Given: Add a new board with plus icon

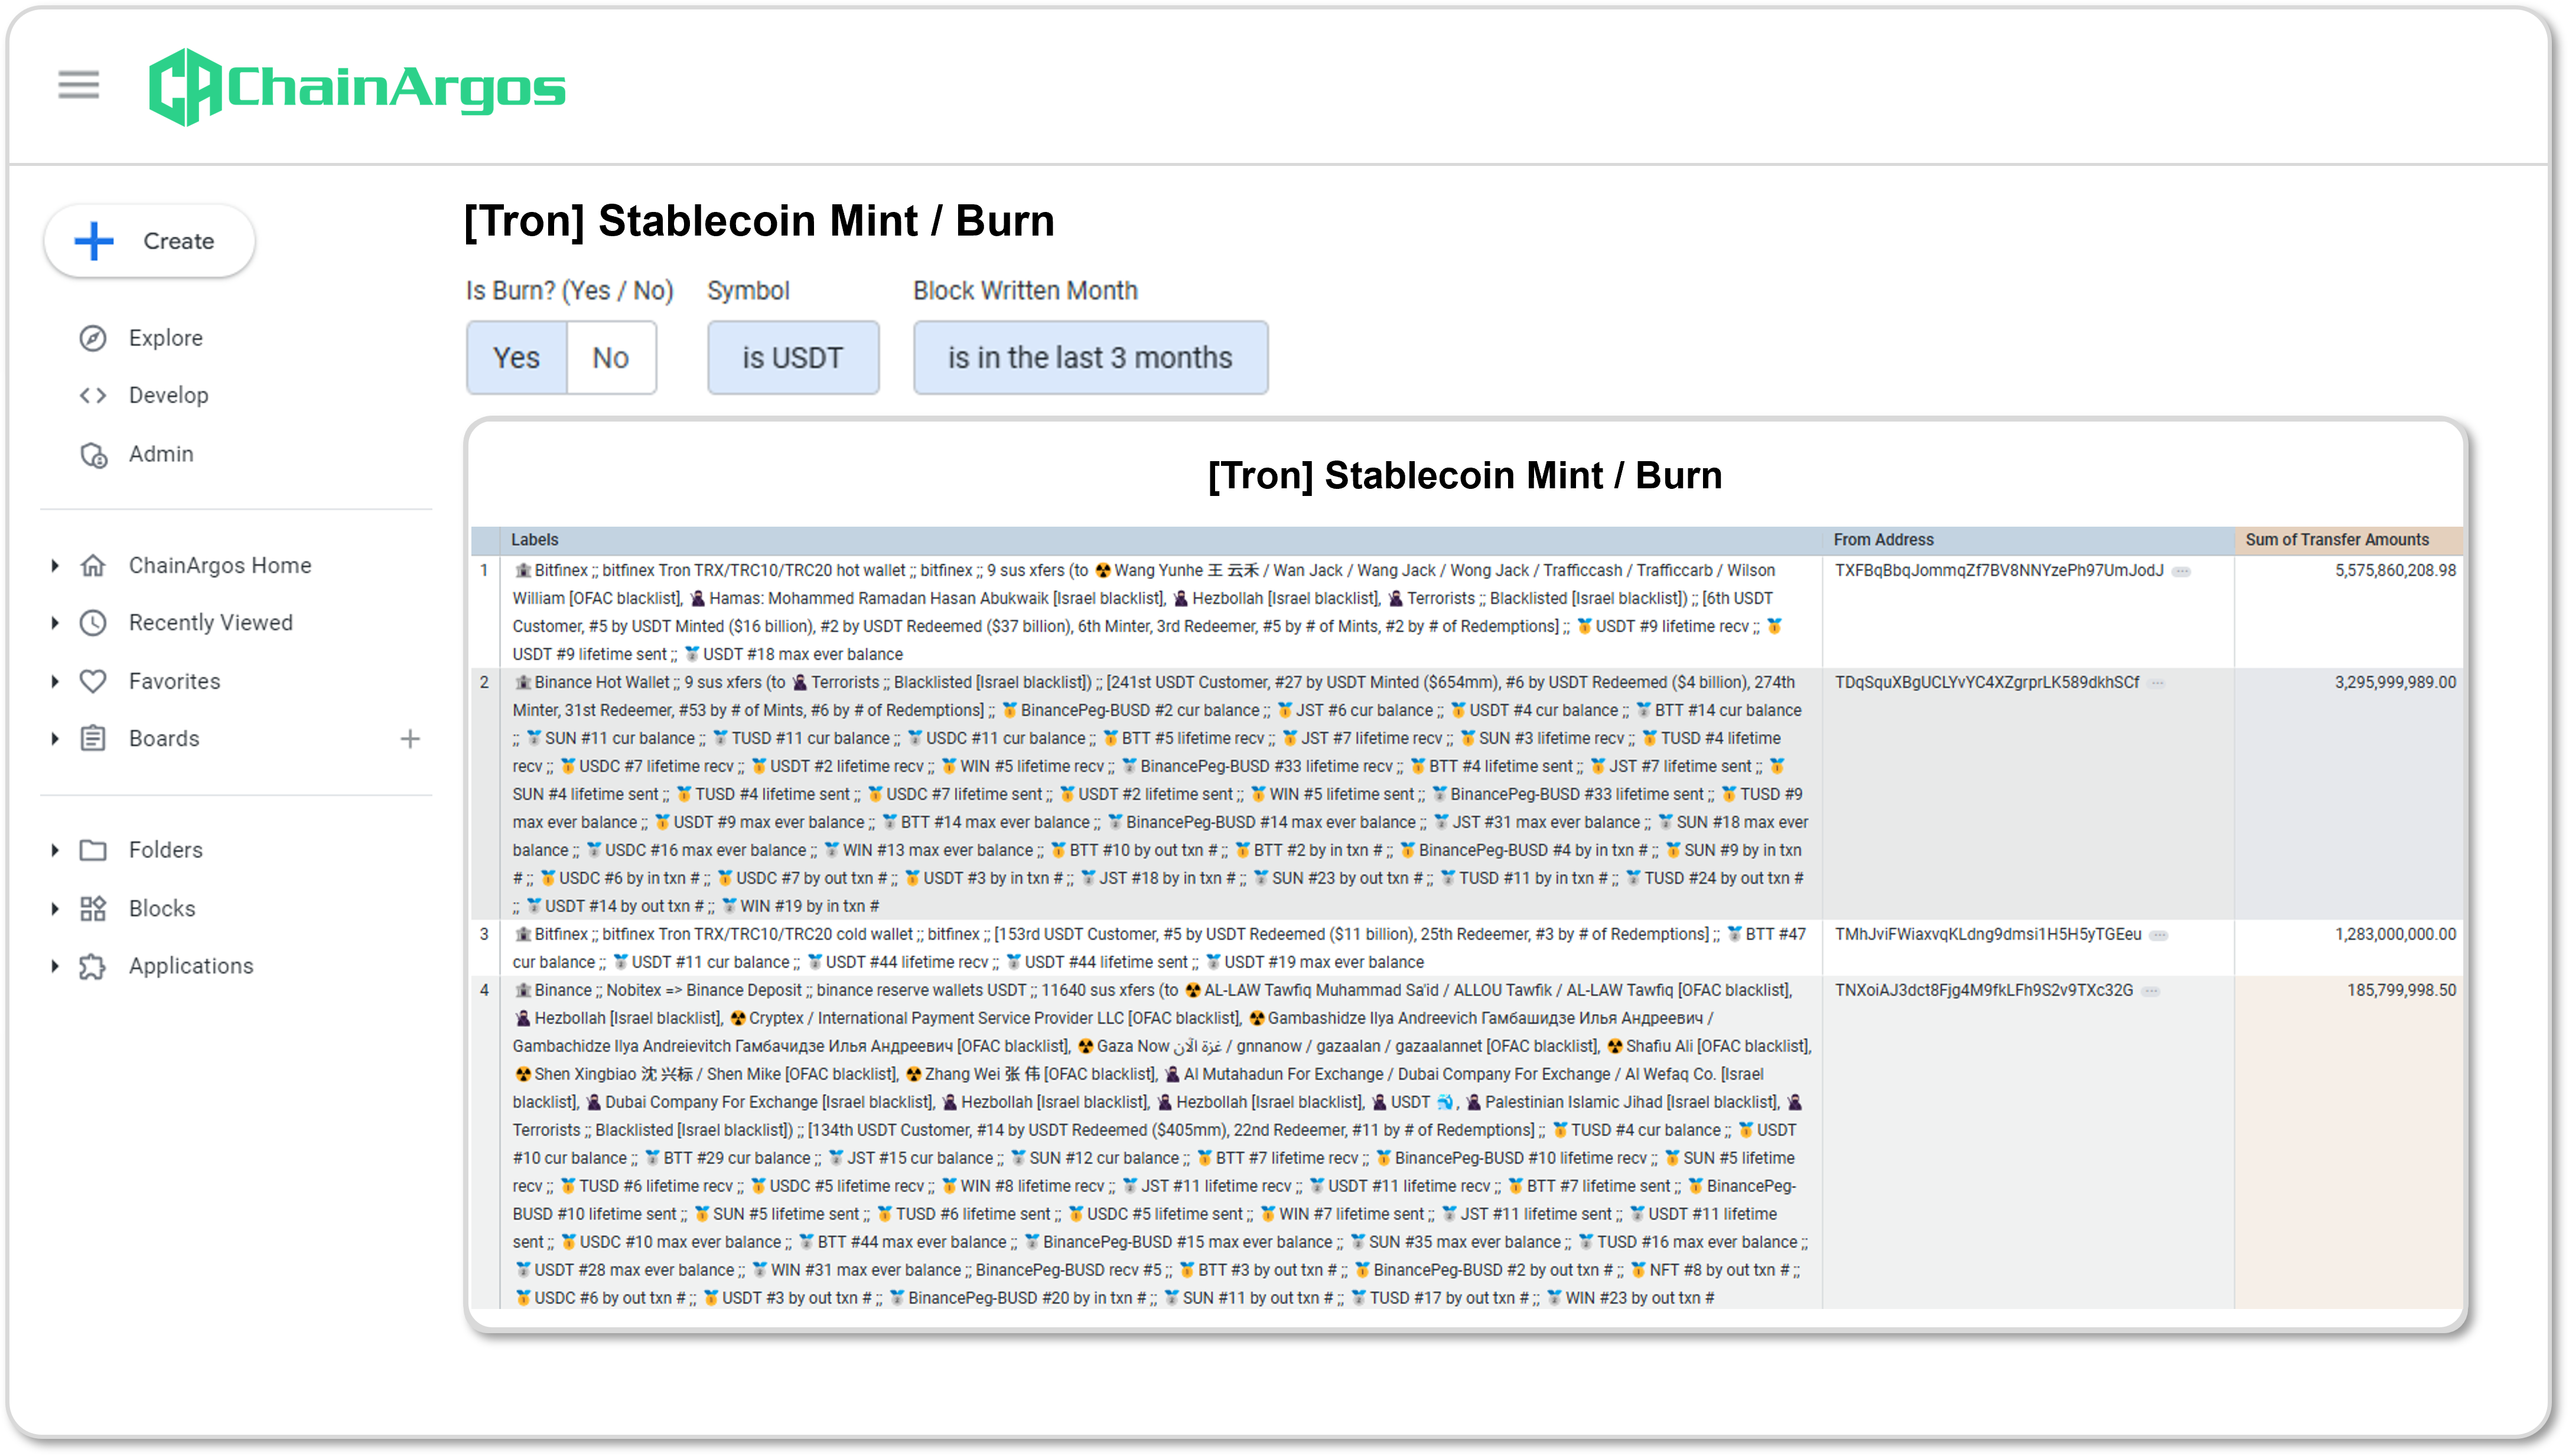Looking at the screenshot, I should click(410, 739).
